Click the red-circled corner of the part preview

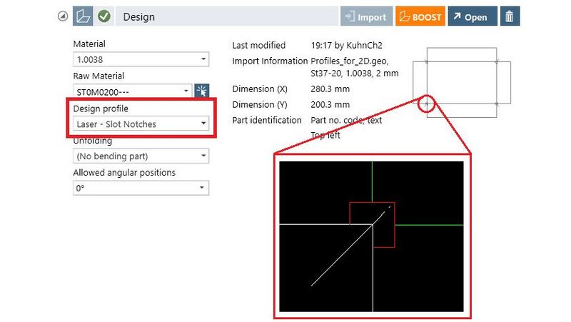pos(427,105)
